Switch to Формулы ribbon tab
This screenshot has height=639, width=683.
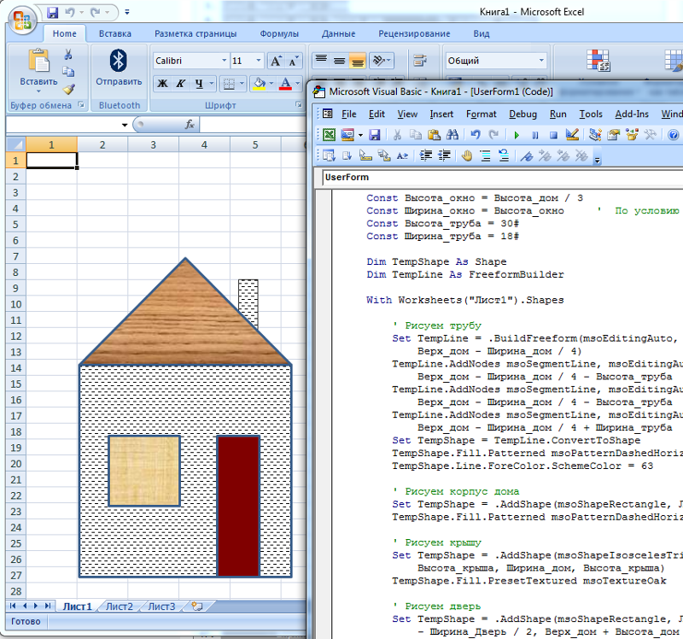tap(279, 33)
